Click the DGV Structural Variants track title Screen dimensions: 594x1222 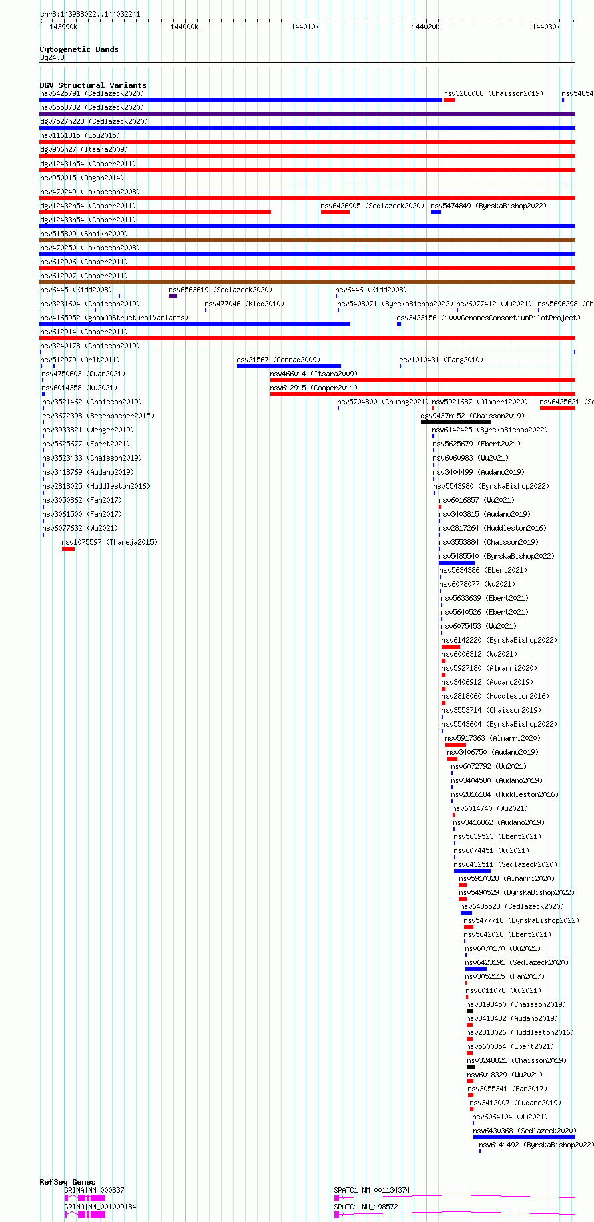click(93, 85)
